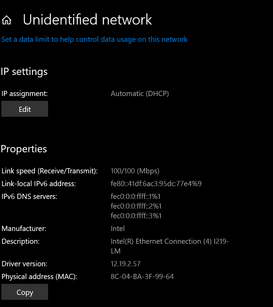The image size is (273, 307).
Task: Open the data limit settings link
Action: (x=94, y=40)
